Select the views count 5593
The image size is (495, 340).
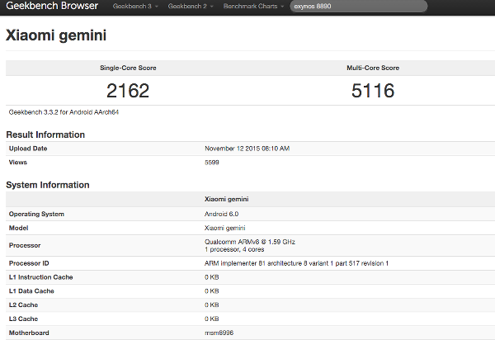point(212,163)
